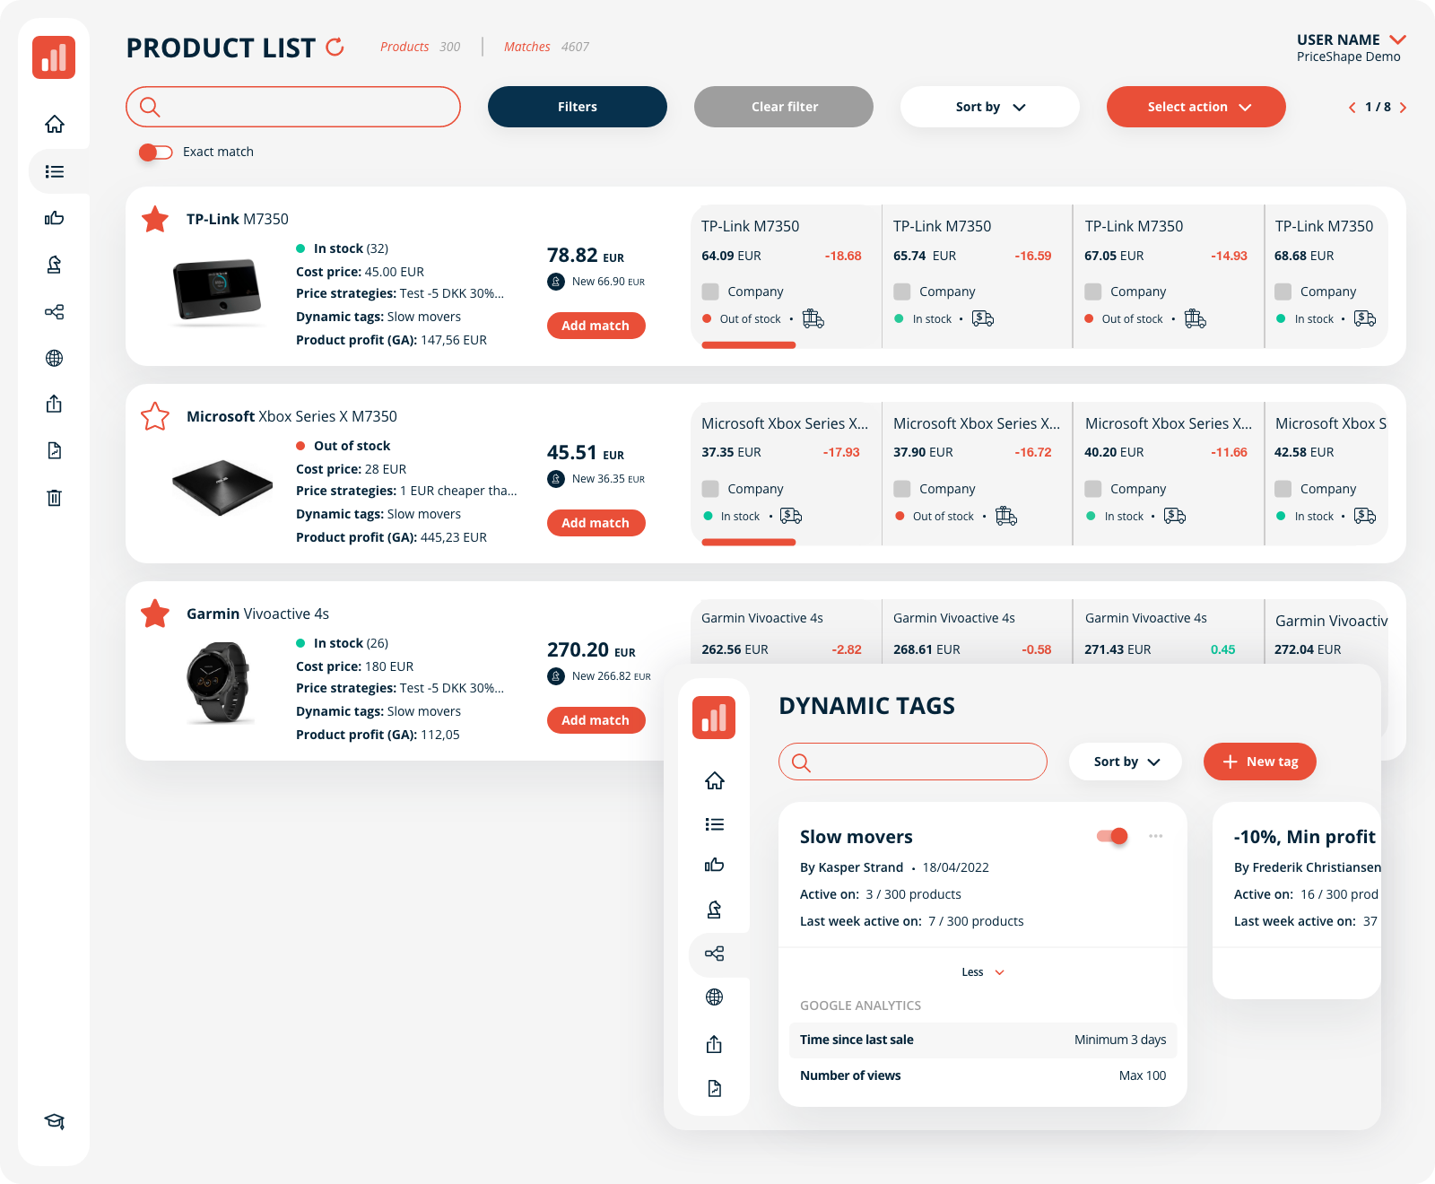
Task: Disable the Slow movers tag toggle
Action: (x=1112, y=836)
